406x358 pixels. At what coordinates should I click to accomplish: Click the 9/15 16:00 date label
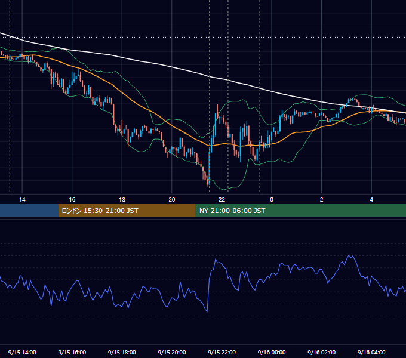pos(72,352)
